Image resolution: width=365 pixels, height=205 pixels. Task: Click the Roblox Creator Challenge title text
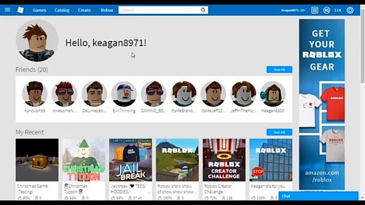[x=218, y=189]
